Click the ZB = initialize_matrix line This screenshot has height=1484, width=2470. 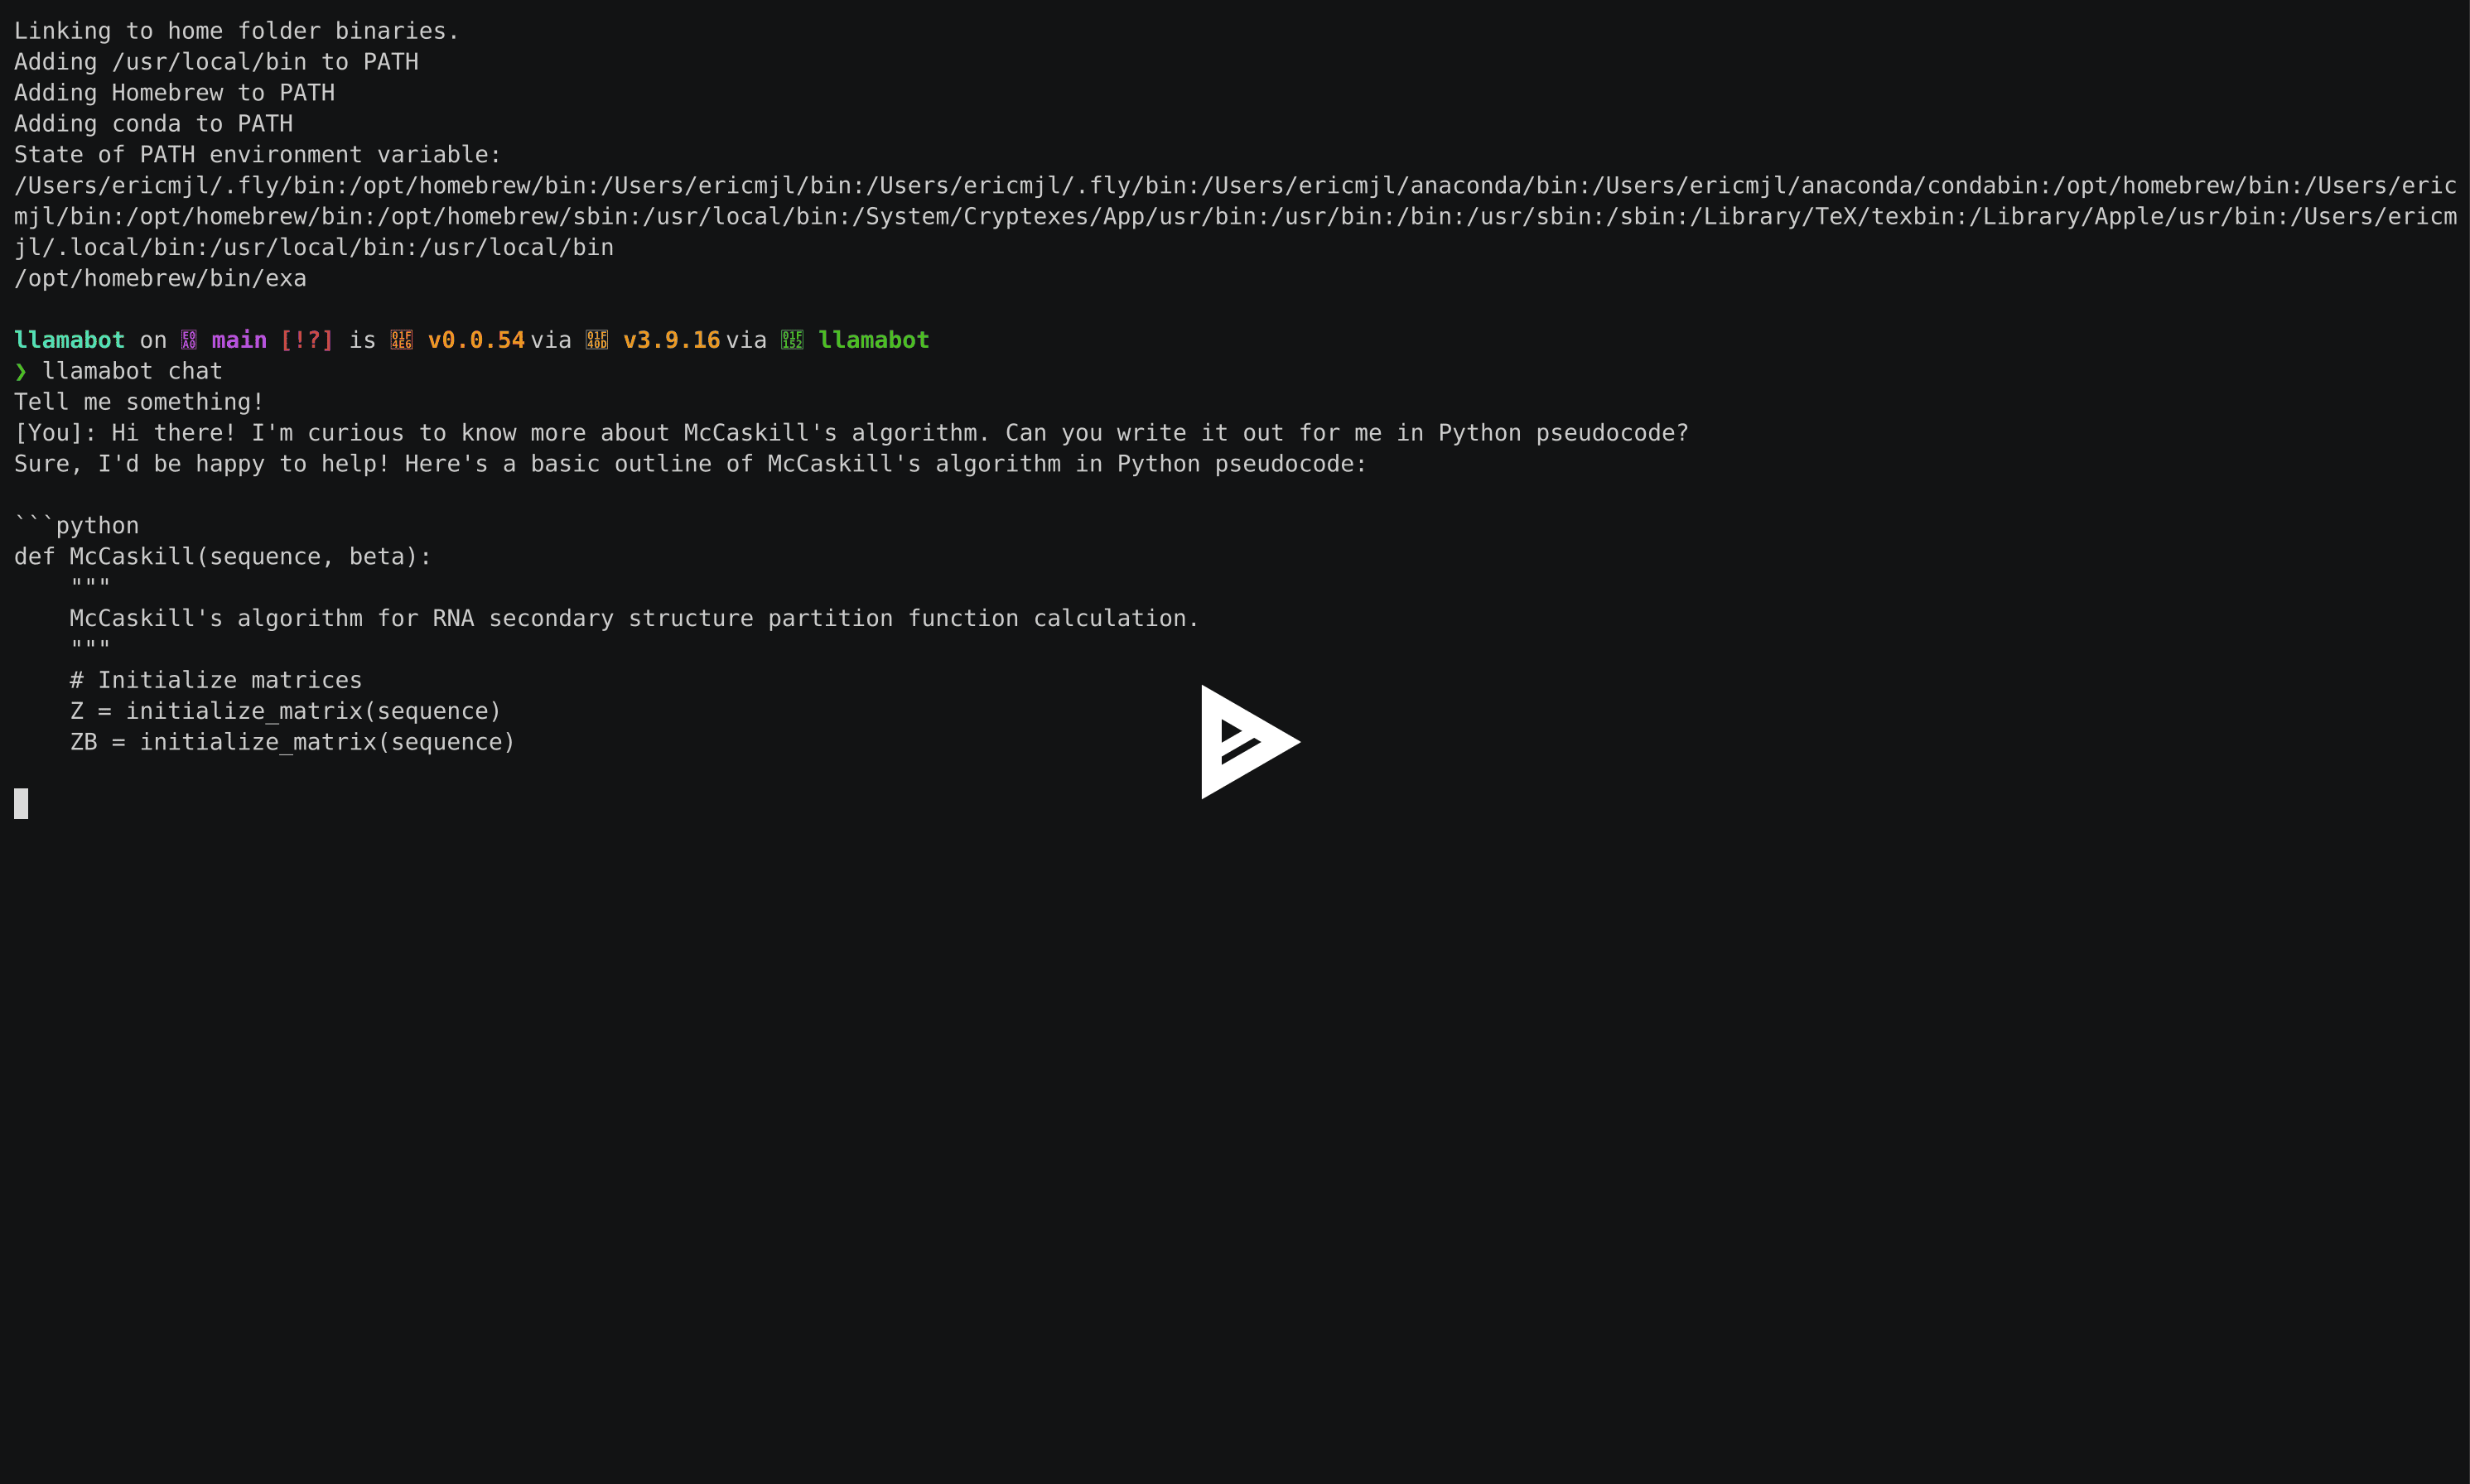[x=292, y=742]
